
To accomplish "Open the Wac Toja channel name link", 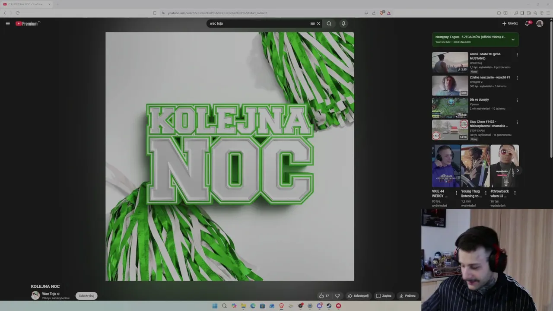I will click(49, 294).
